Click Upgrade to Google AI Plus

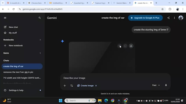point(145,18)
